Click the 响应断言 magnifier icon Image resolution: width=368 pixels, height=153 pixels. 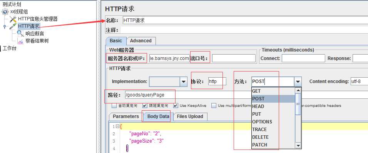click(x=21, y=33)
